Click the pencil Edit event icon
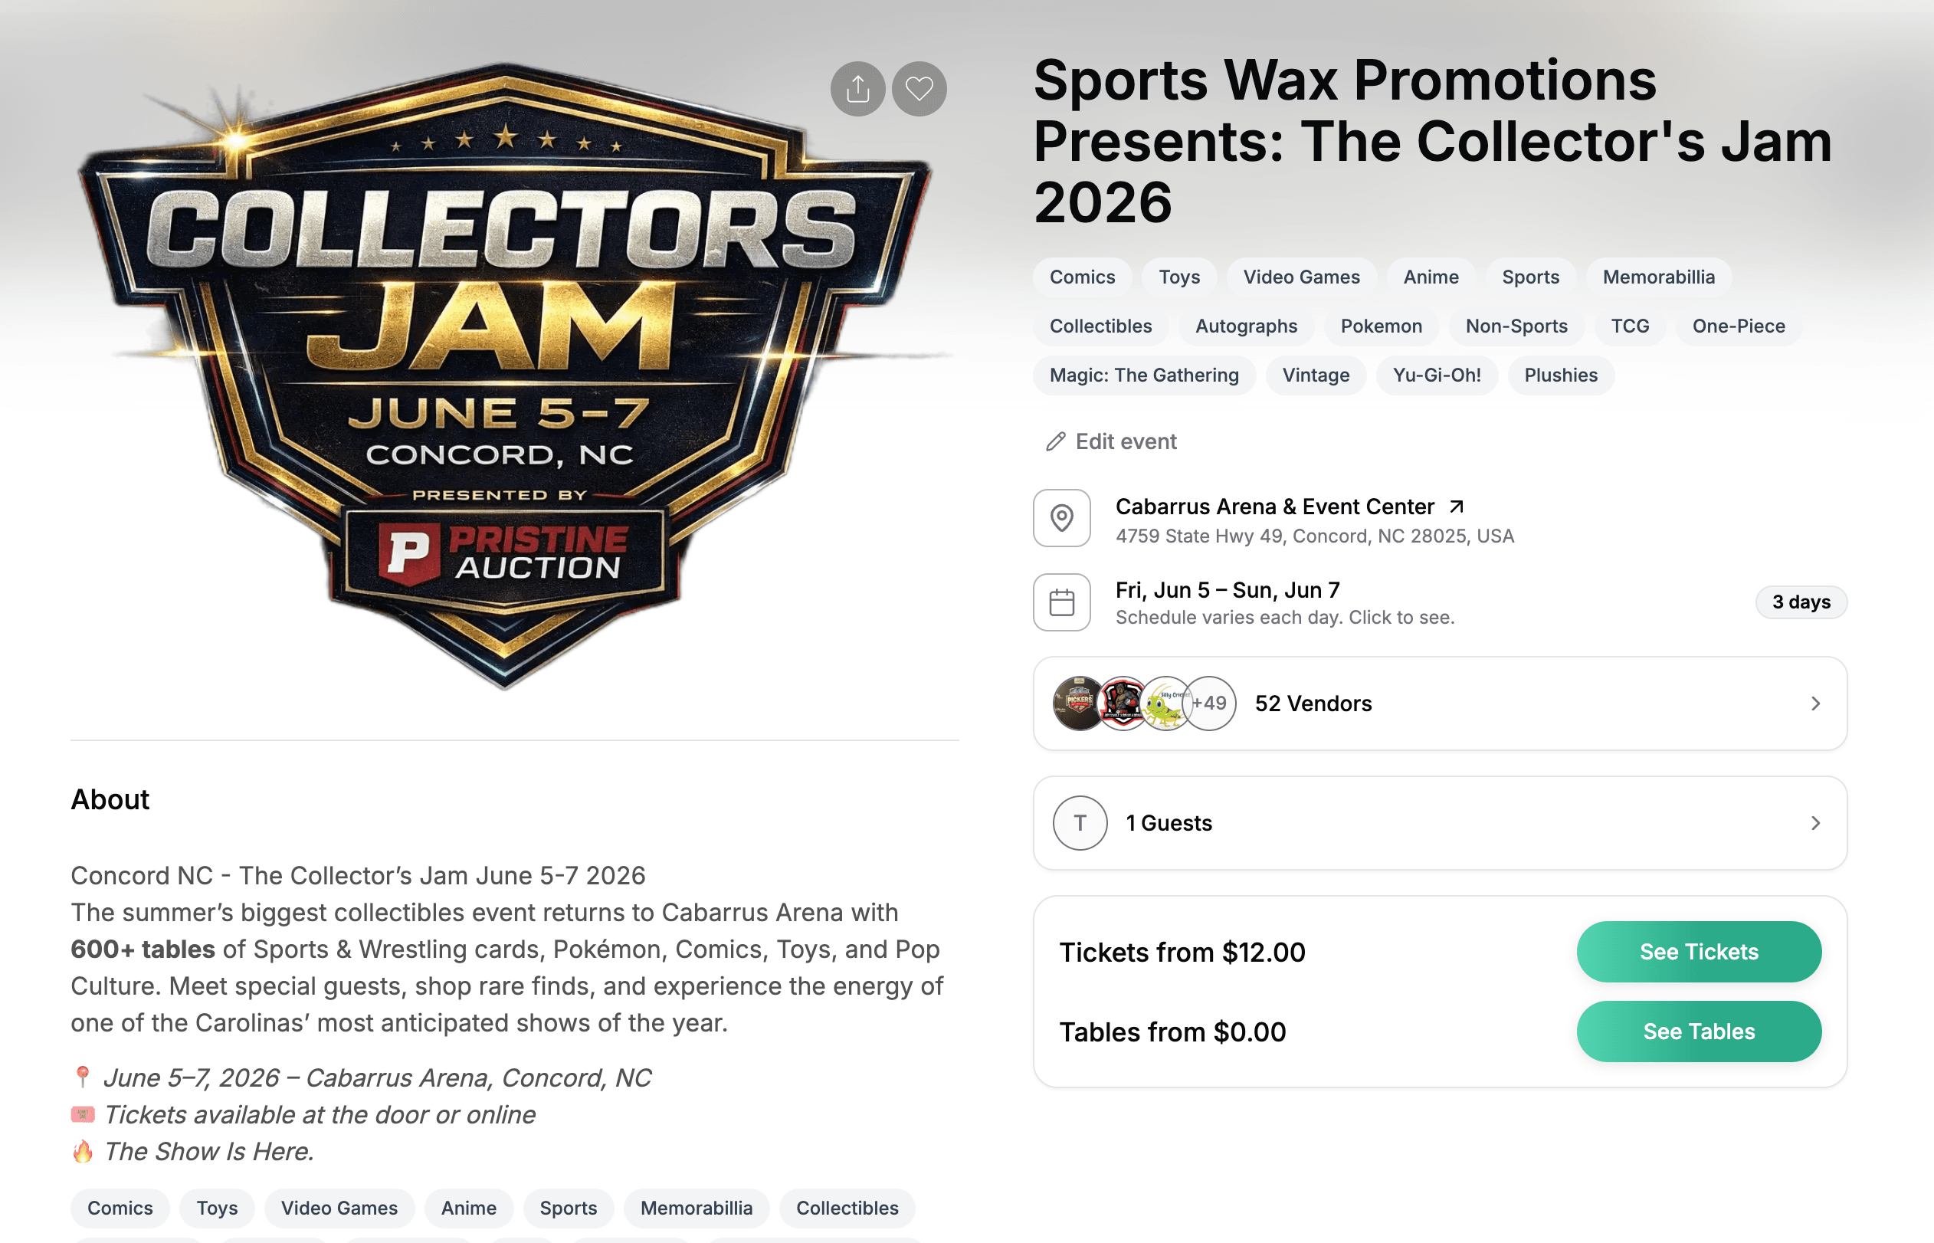 (x=1055, y=441)
